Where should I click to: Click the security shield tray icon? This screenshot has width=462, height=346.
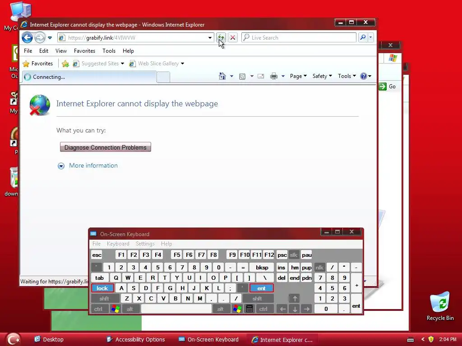pos(431,339)
